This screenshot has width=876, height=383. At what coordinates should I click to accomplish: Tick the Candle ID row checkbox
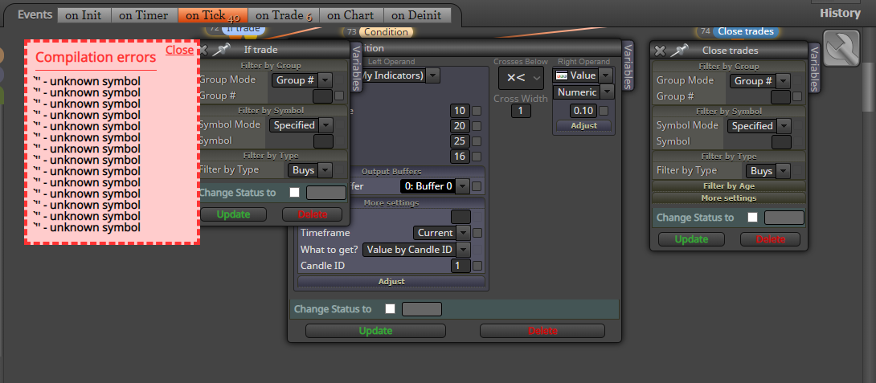point(477,266)
